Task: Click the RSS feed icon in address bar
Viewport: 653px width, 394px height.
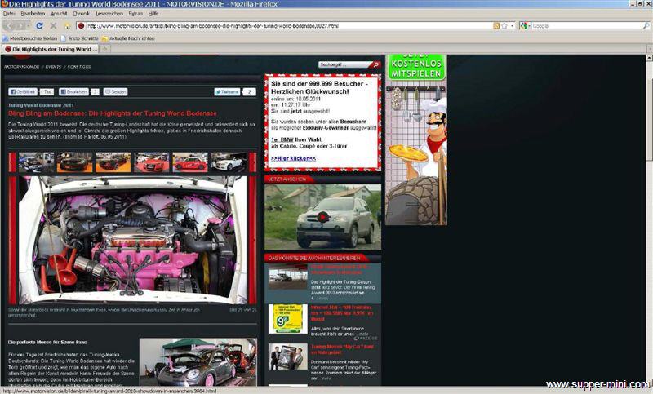Action: 496,26
